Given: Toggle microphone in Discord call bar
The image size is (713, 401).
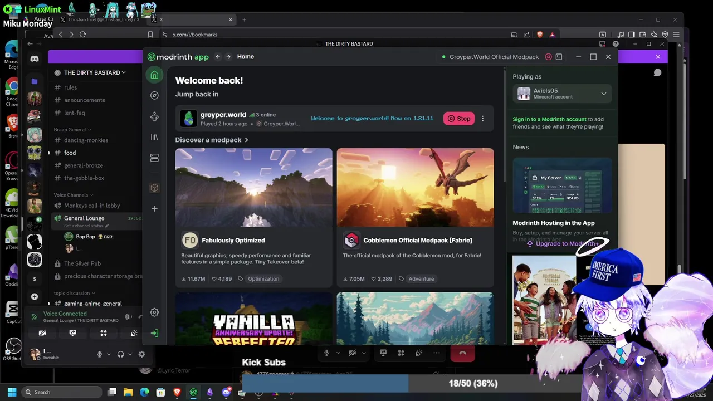Looking at the screenshot, I should (x=327, y=353).
